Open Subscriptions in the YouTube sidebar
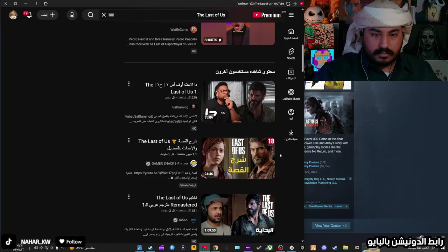The image size is (448, 252). click(291, 74)
